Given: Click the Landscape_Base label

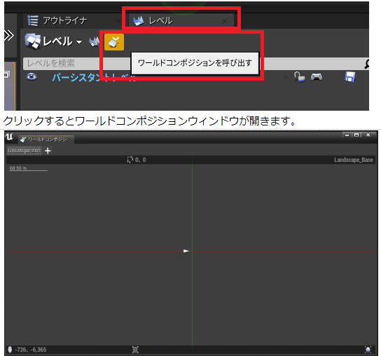Looking at the screenshot, I should (354, 160).
